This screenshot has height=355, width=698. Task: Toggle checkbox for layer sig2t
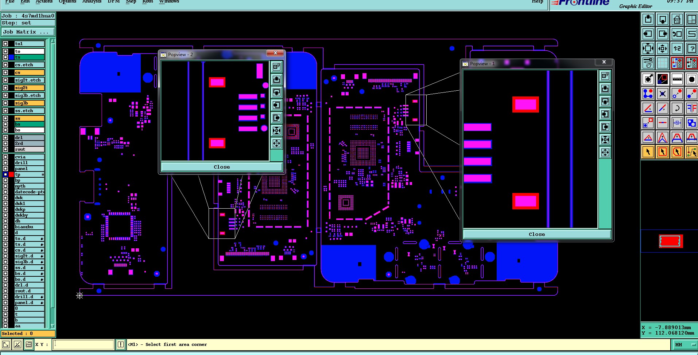pos(5,88)
